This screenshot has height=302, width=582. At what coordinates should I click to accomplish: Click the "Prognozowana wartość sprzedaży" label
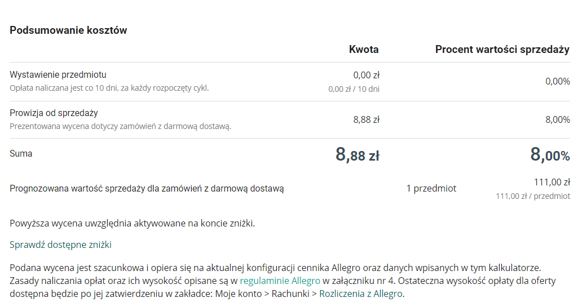[x=147, y=189]
